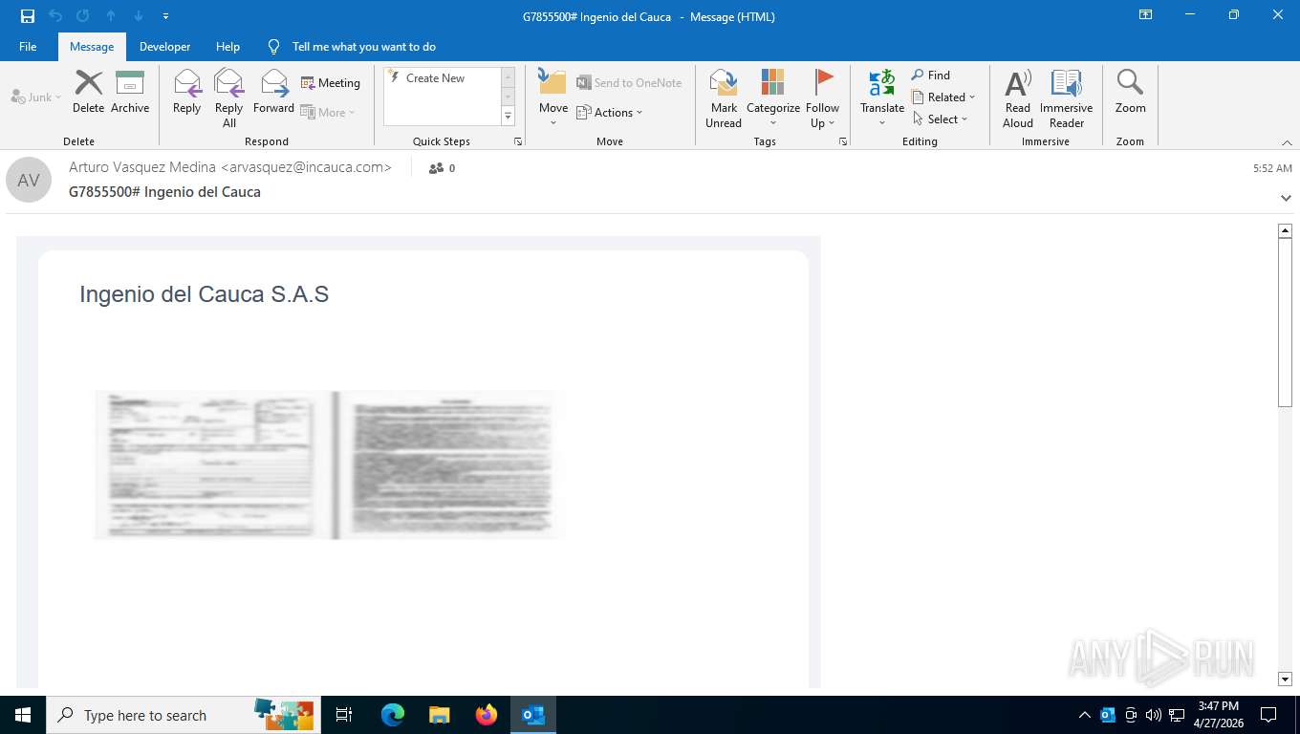
Task: Forward this email
Action: pos(273,92)
